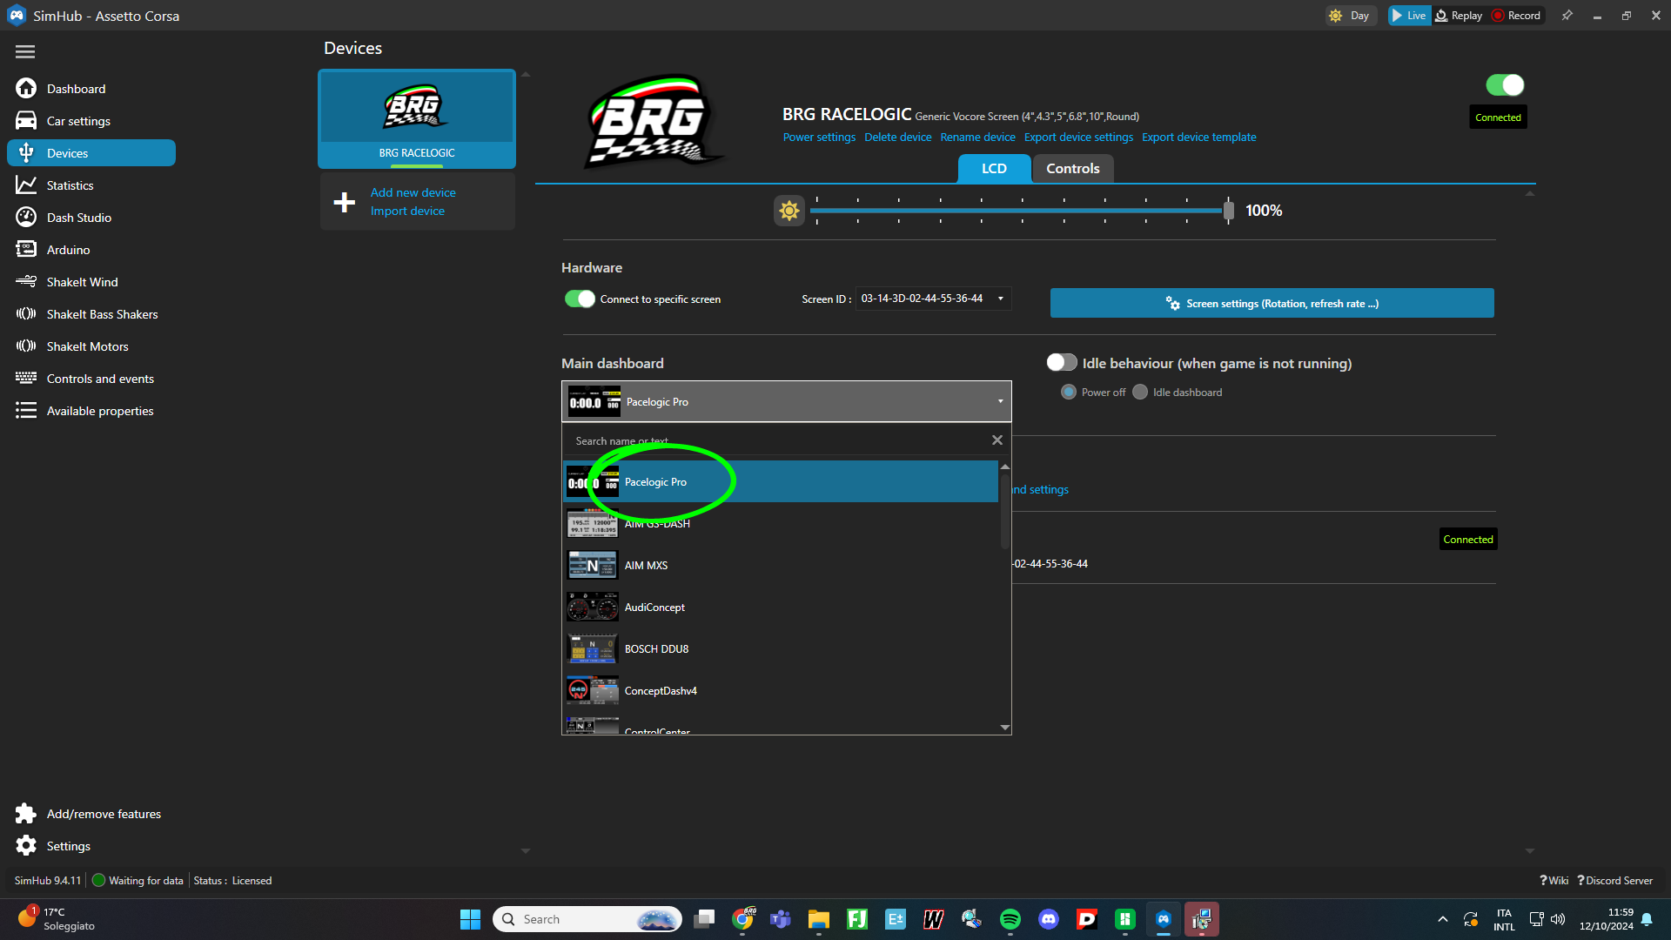Click the dashboard search name field
Image resolution: width=1671 pixels, height=940 pixels.
coord(777,441)
